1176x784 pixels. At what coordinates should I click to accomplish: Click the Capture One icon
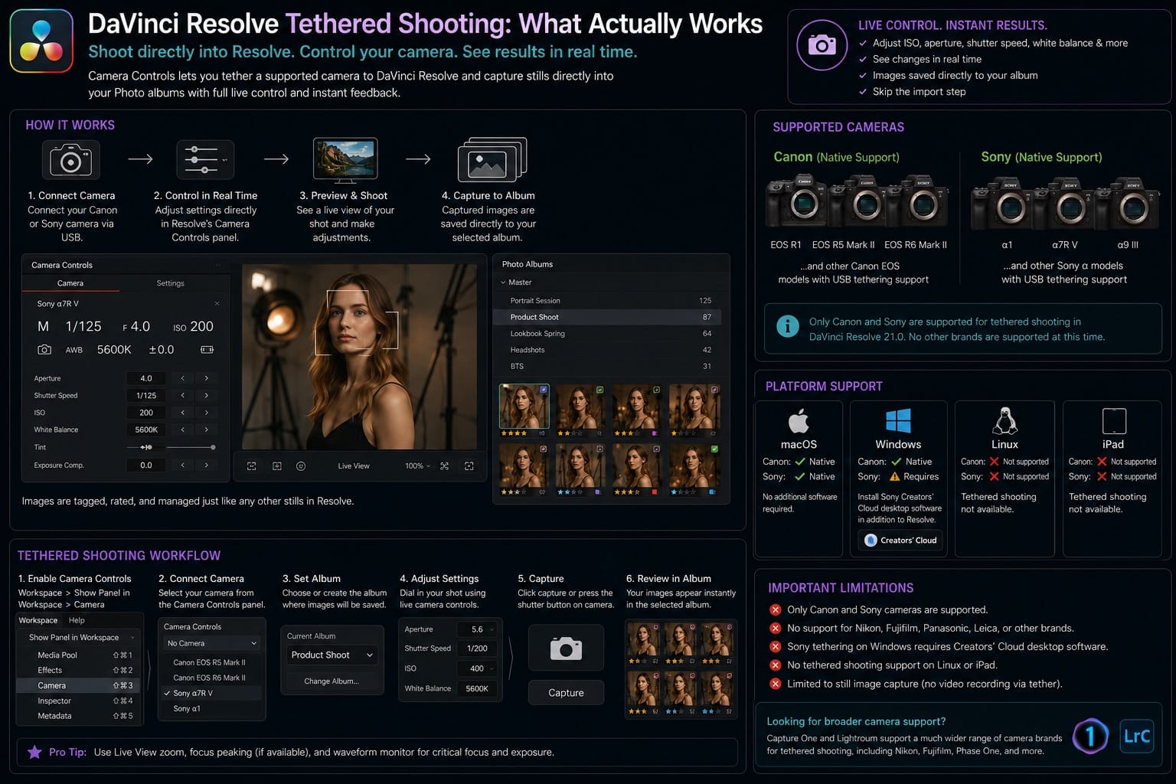tap(1090, 737)
